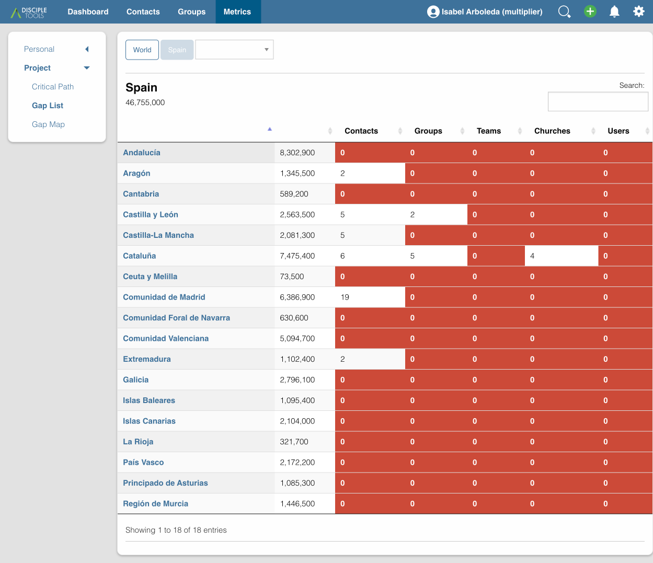Click Spain population 46,755,000 text
Screen dimensions: 653x563
coord(145,102)
